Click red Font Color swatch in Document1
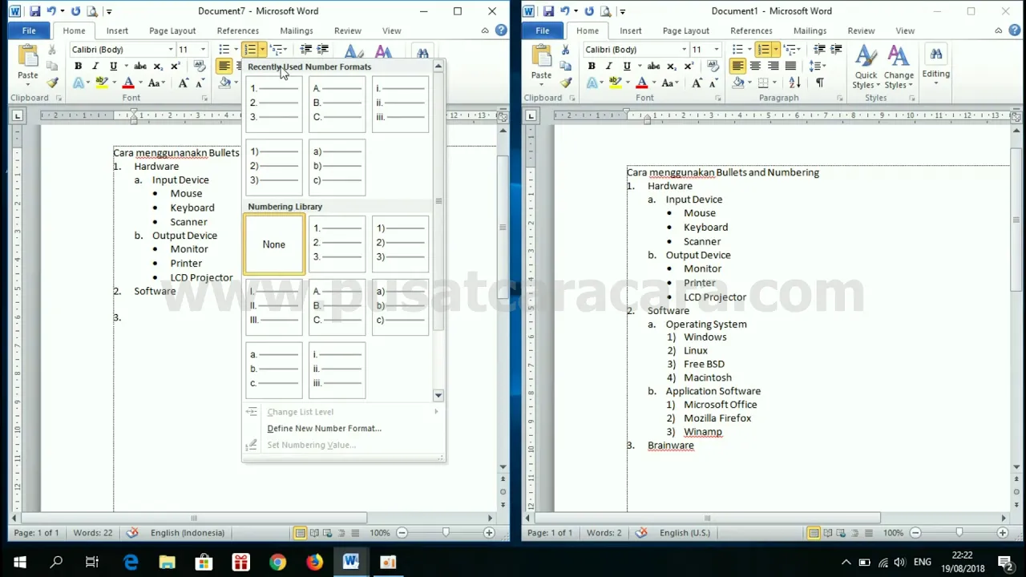The height and width of the screenshot is (577, 1026). (x=640, y=83)
